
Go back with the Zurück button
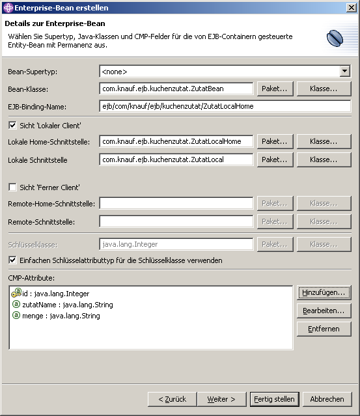(x=172, y=399)
